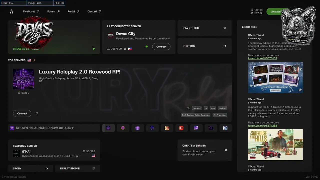Click the Freeroam tag
Viewport: 320px width, 180px height.
(219, 115)
